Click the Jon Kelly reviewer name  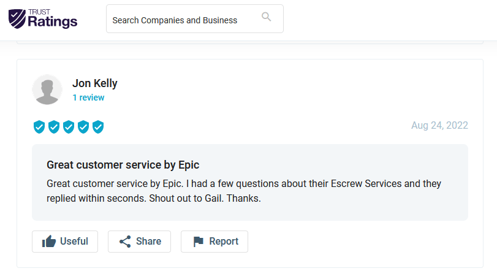coord(95,83)
